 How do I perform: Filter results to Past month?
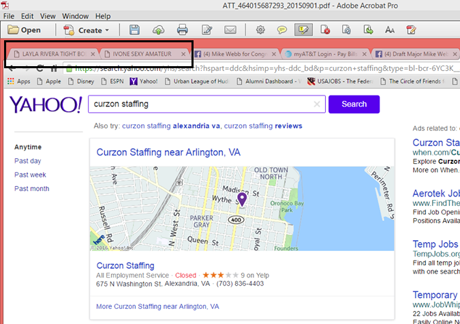pyautogui.click(x=31, y=188)
